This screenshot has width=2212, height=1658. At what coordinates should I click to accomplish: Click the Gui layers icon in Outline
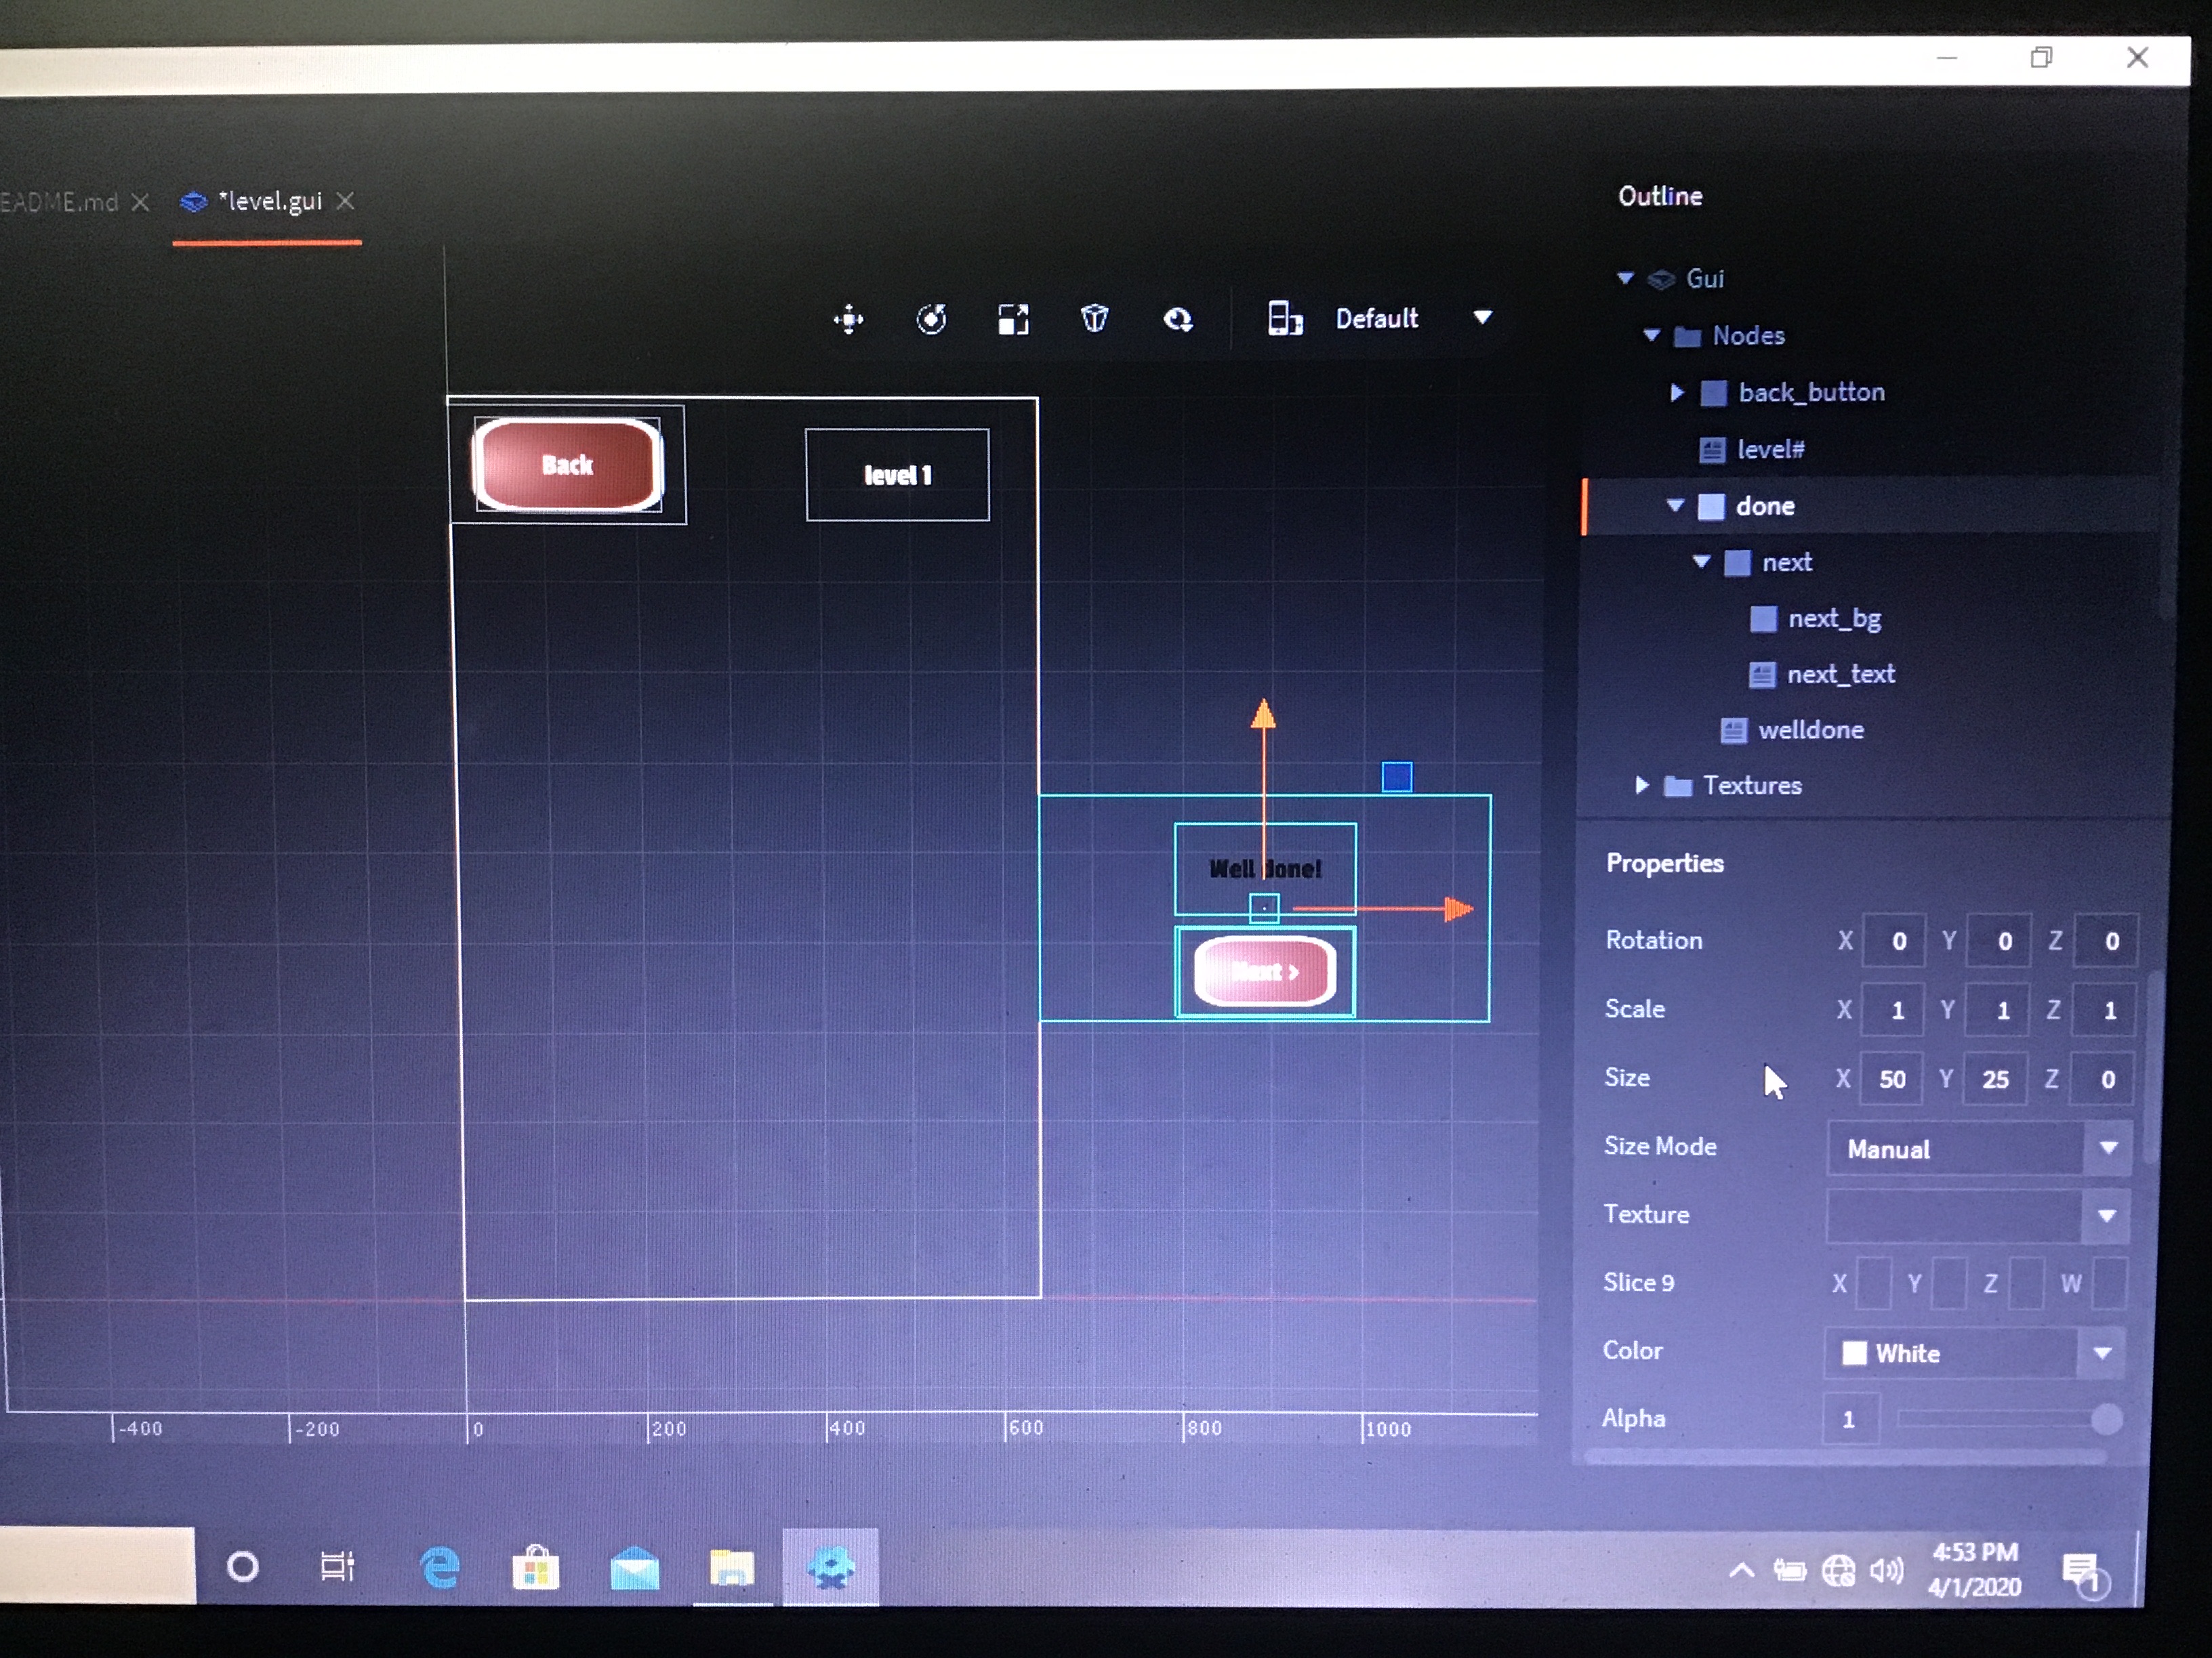1661,279
